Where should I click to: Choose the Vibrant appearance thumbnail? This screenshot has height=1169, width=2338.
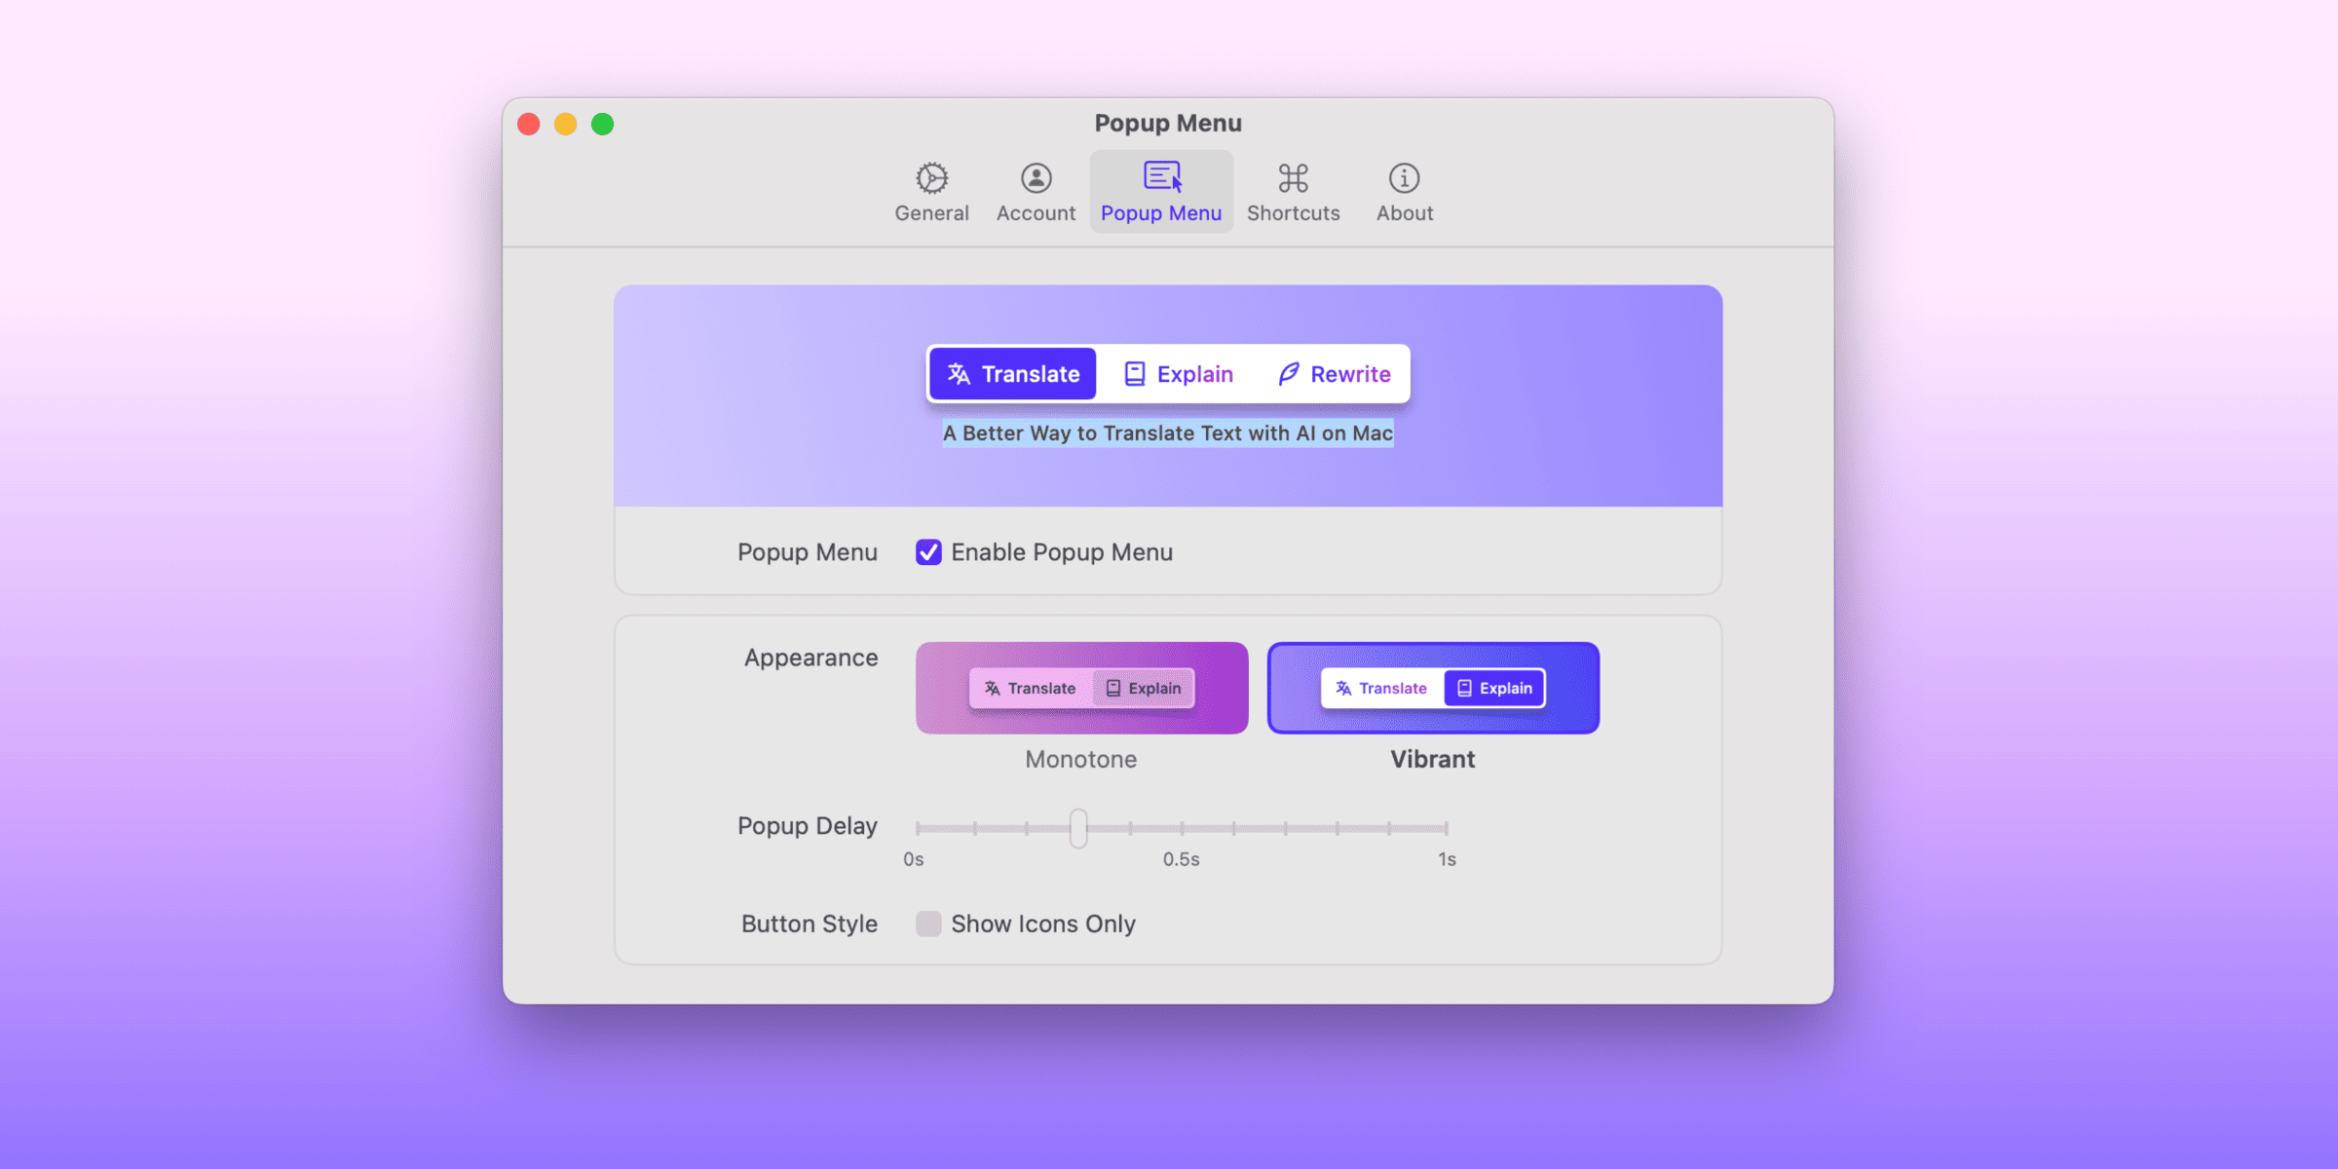(1433, 688)
